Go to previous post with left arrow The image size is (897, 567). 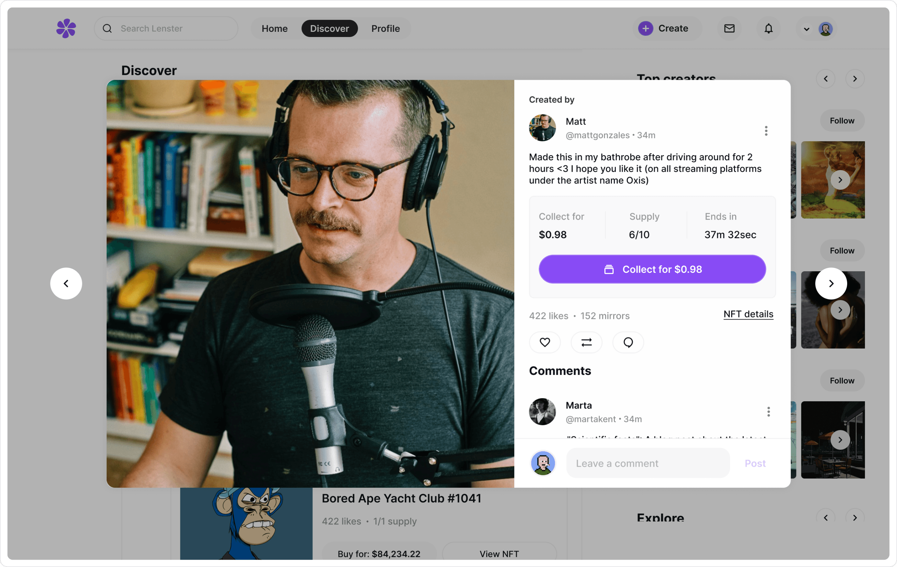66,283
